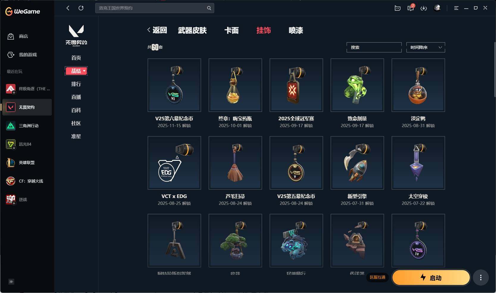The height and width of the screenshot is (293, 496).
Task: Collapse the left sidebar arrow icon
Action: pyautogui.click(x=11, y=282)
